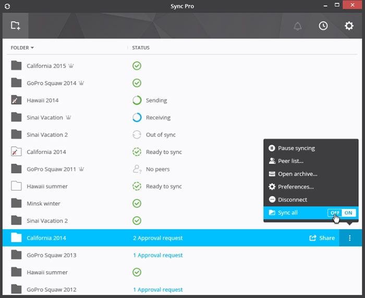Open 1 Approval request for GoPro Squaw 2013
The width and height of the screenshot is (365, 298).
click(158, 255)
